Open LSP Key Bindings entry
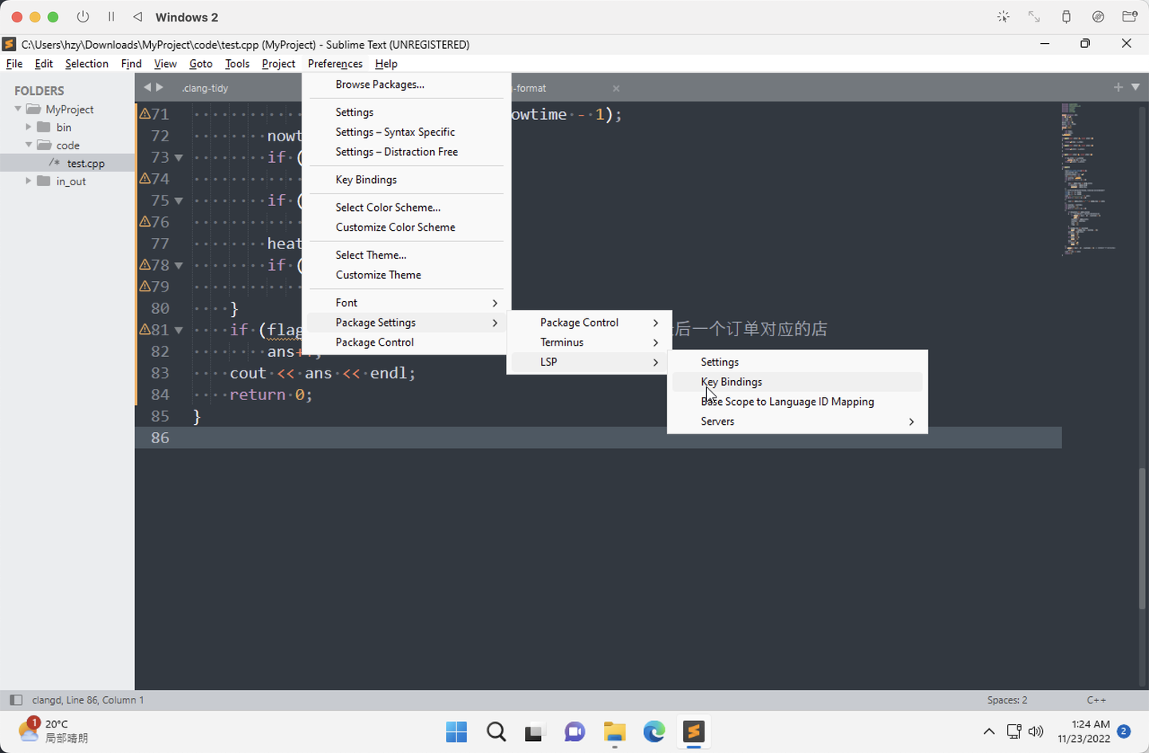Image resolution: width=1149 pixels, height=753 pixels. pyautogui.click(x=797, y=382)
